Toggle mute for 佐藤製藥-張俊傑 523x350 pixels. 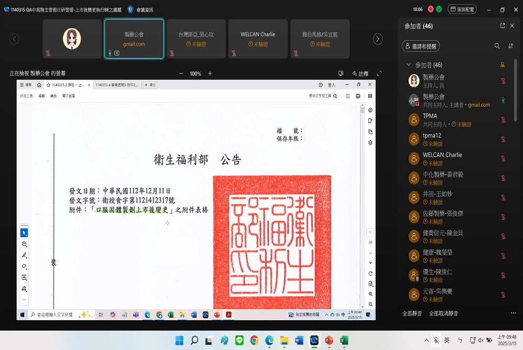click(x=503, y=217)
